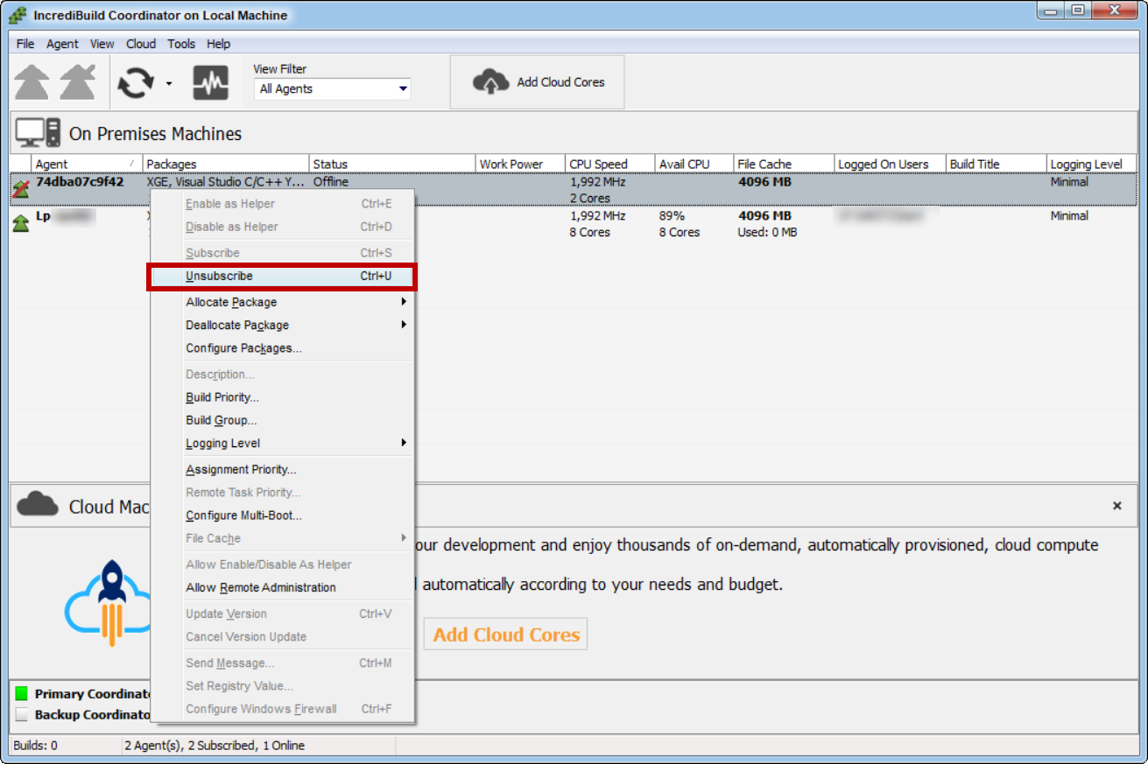The height and width of the screenshot is (764, 1148).
Task: Click the green Primary Coordinator indicator
Action: point(21,693)
